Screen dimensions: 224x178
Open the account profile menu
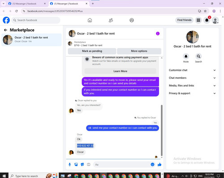(x=215, y=20)
